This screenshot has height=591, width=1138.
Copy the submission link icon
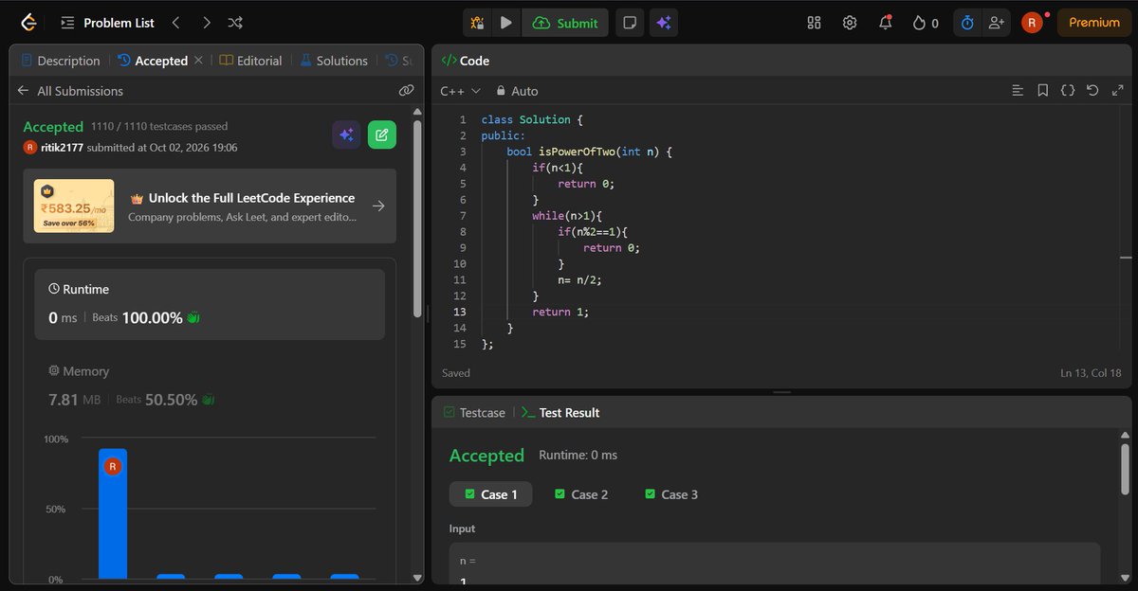pyautogui.click(x=406, y=91)
